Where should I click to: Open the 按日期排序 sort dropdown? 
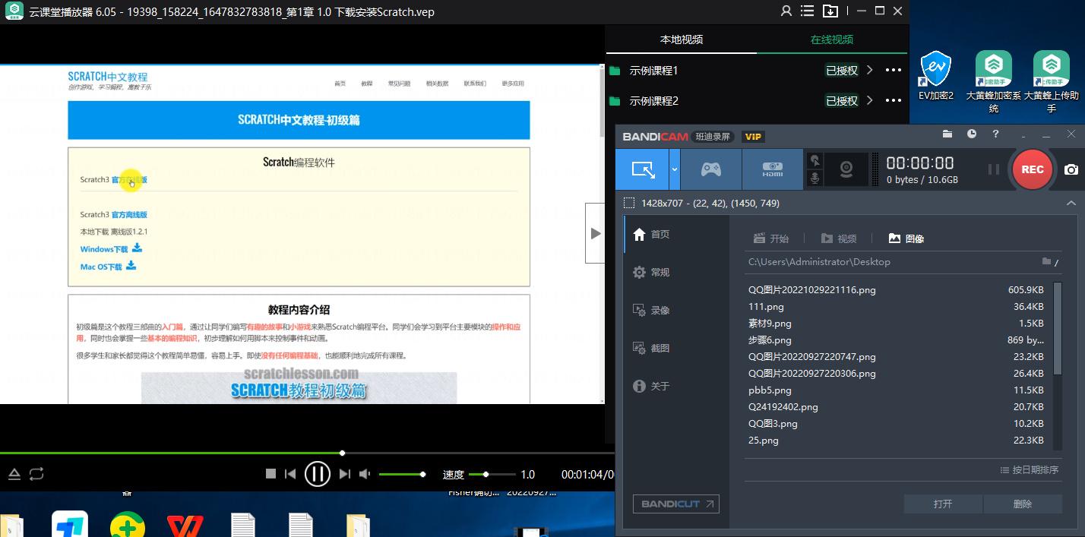pos(1030,470)
